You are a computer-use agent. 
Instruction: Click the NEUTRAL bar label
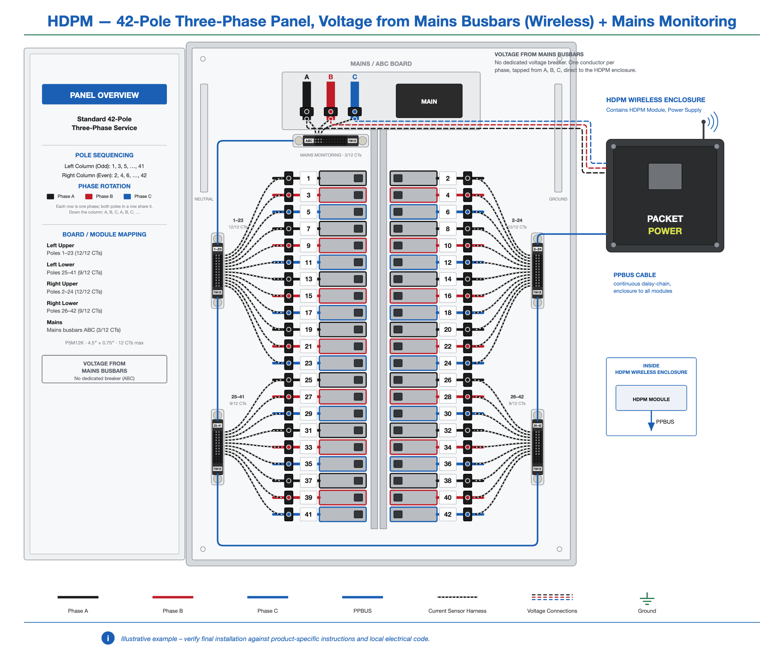204,199
